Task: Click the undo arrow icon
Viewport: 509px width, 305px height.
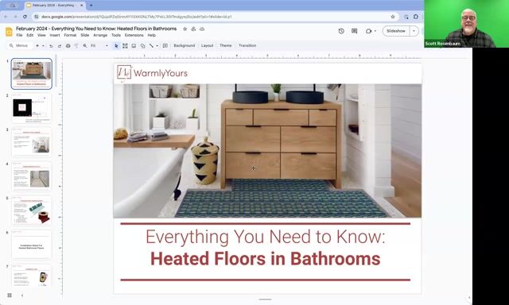Action: click(51, 46)
